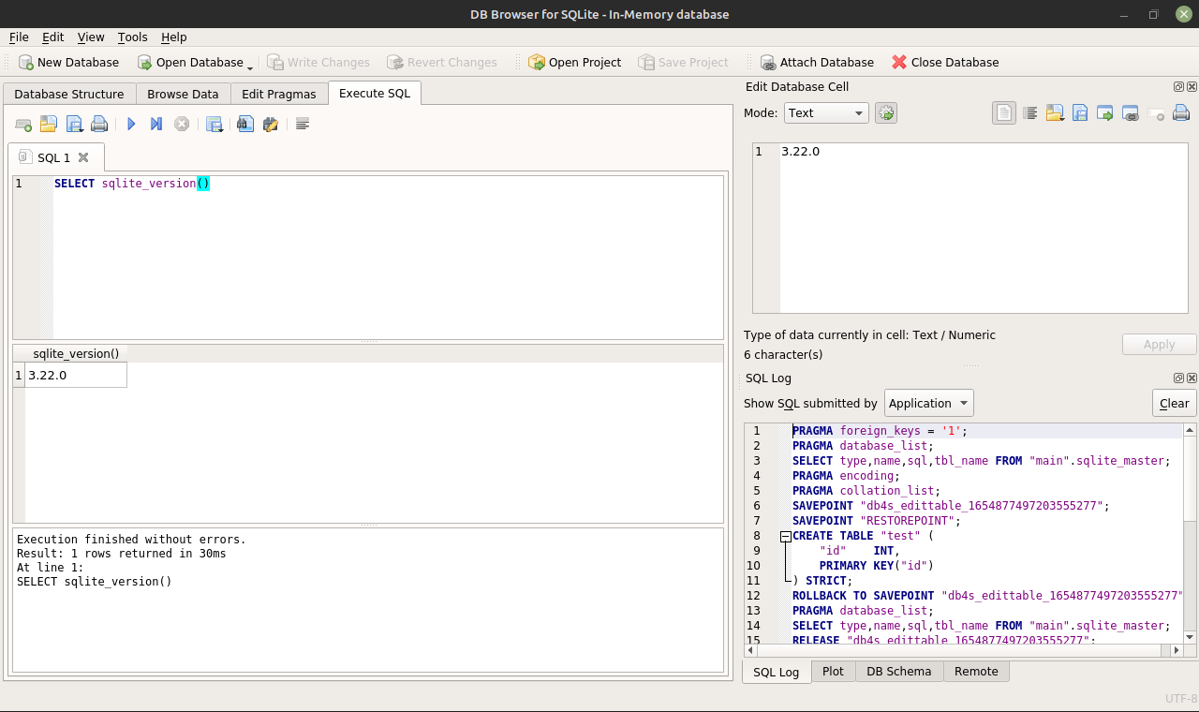Execute the current SQL line
Image resolution: width=1199 pixels, height=712 pixels.
pyautogui.click(x=155, y=123)
